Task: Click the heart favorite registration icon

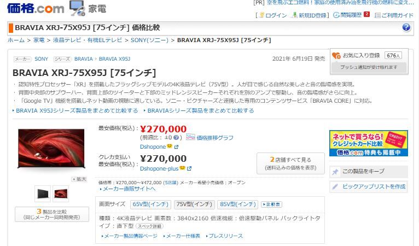Action: point(336,55)
